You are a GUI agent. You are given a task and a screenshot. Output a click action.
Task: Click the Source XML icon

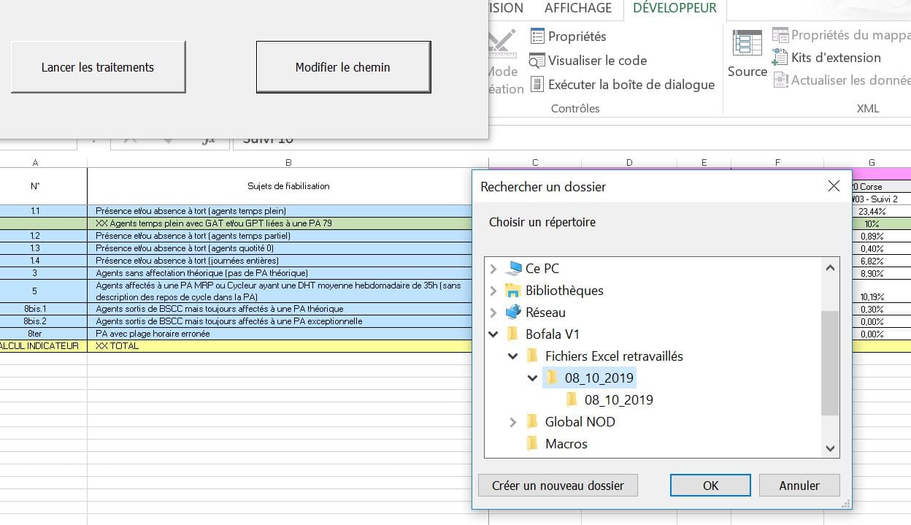coord(747,45)
